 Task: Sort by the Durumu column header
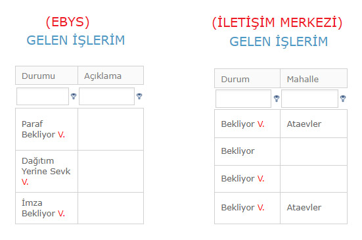pos(47,76)
